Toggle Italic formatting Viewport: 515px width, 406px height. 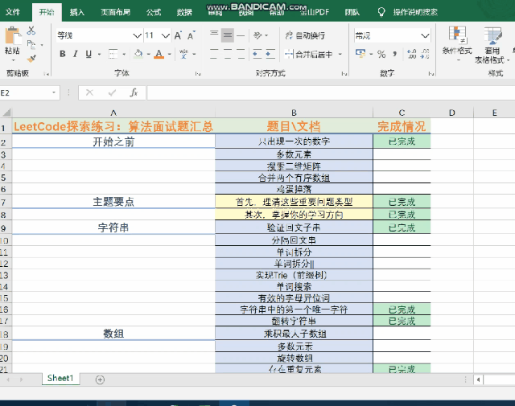point(76,54)
